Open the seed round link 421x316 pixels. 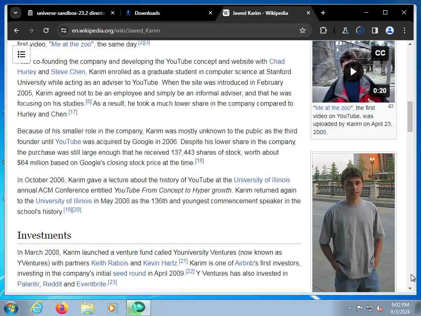pos(129,274)
